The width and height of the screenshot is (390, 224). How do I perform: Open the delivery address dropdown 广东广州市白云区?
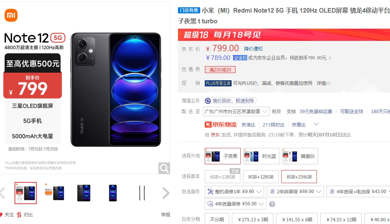(236, 112)
